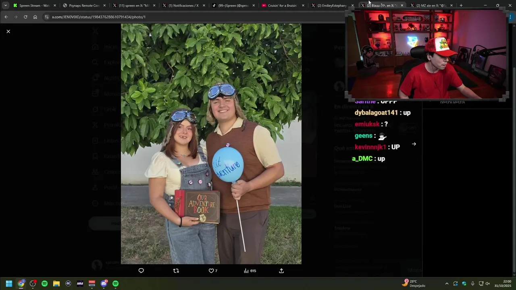The height and width of the screenshot is (290, 516).
Task: Switch to the Cruisin' for a Bruisin' tab
Action: pos(283,5)
